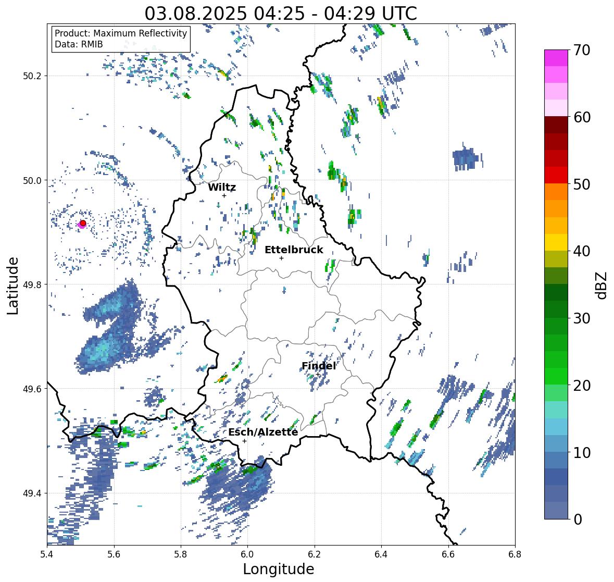
Task: Click the 'dBZ' colorbar label
Action: tap(600, 286)
